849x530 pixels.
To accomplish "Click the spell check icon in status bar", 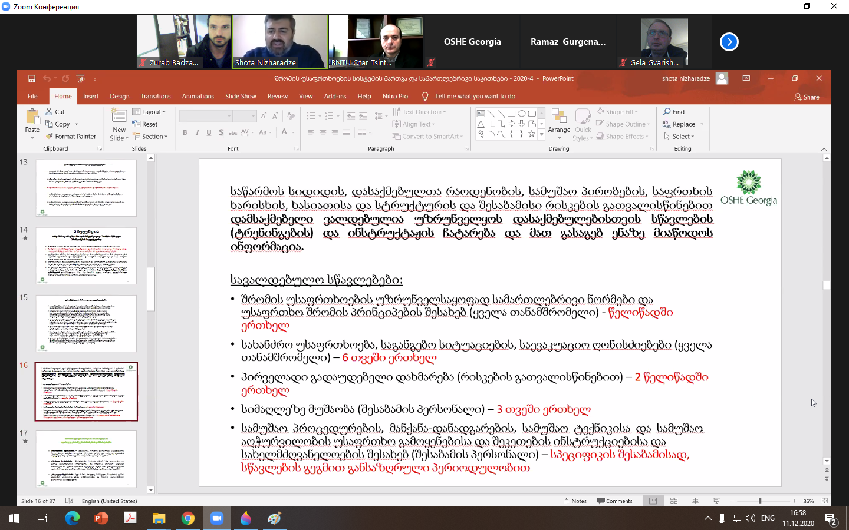I will [69, 501].
